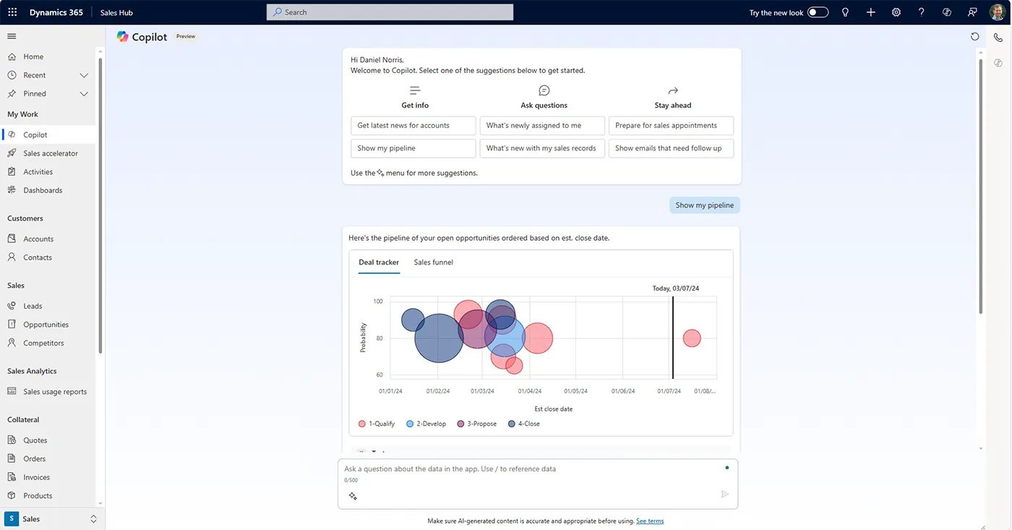Click What's newly assigned to me
The width and height of the screenshot is (1012, 530).
[542, 126]
